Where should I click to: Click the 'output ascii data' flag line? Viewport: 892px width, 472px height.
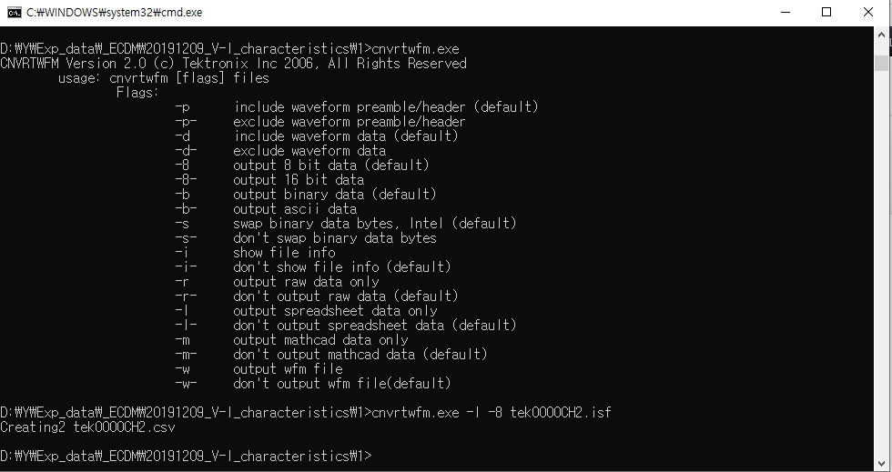[x=294, y=209]
